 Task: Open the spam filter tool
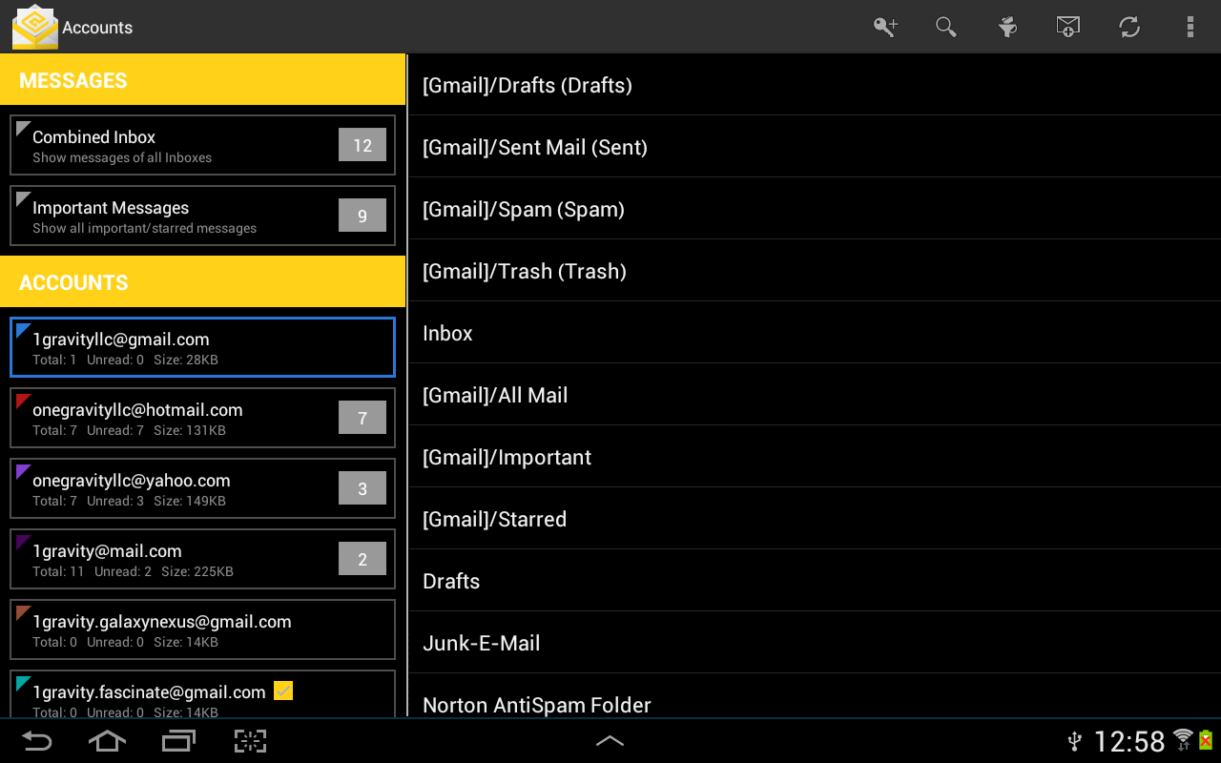(1007, 27)
